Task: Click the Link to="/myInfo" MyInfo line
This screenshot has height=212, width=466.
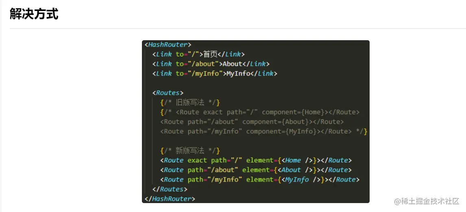Action: [215, 74]
